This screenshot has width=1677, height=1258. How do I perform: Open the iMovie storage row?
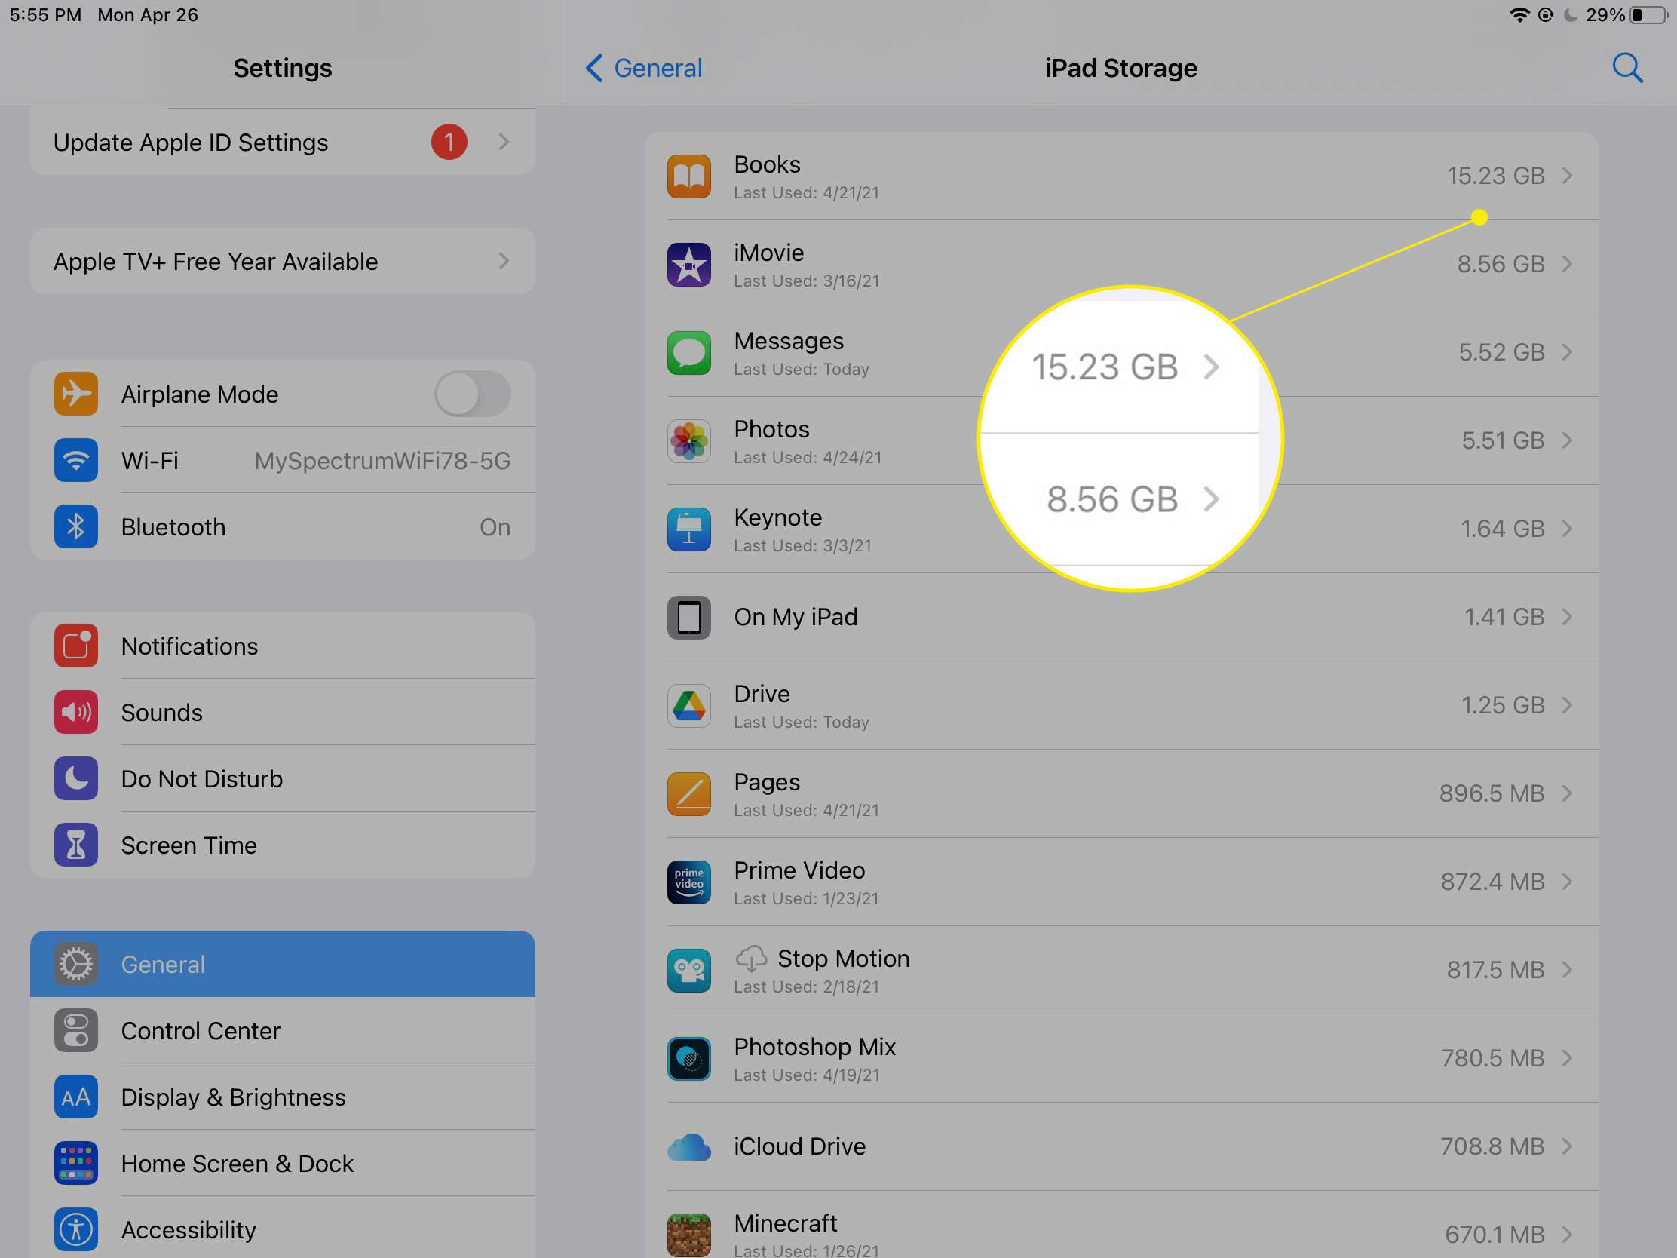(1121, 264)
